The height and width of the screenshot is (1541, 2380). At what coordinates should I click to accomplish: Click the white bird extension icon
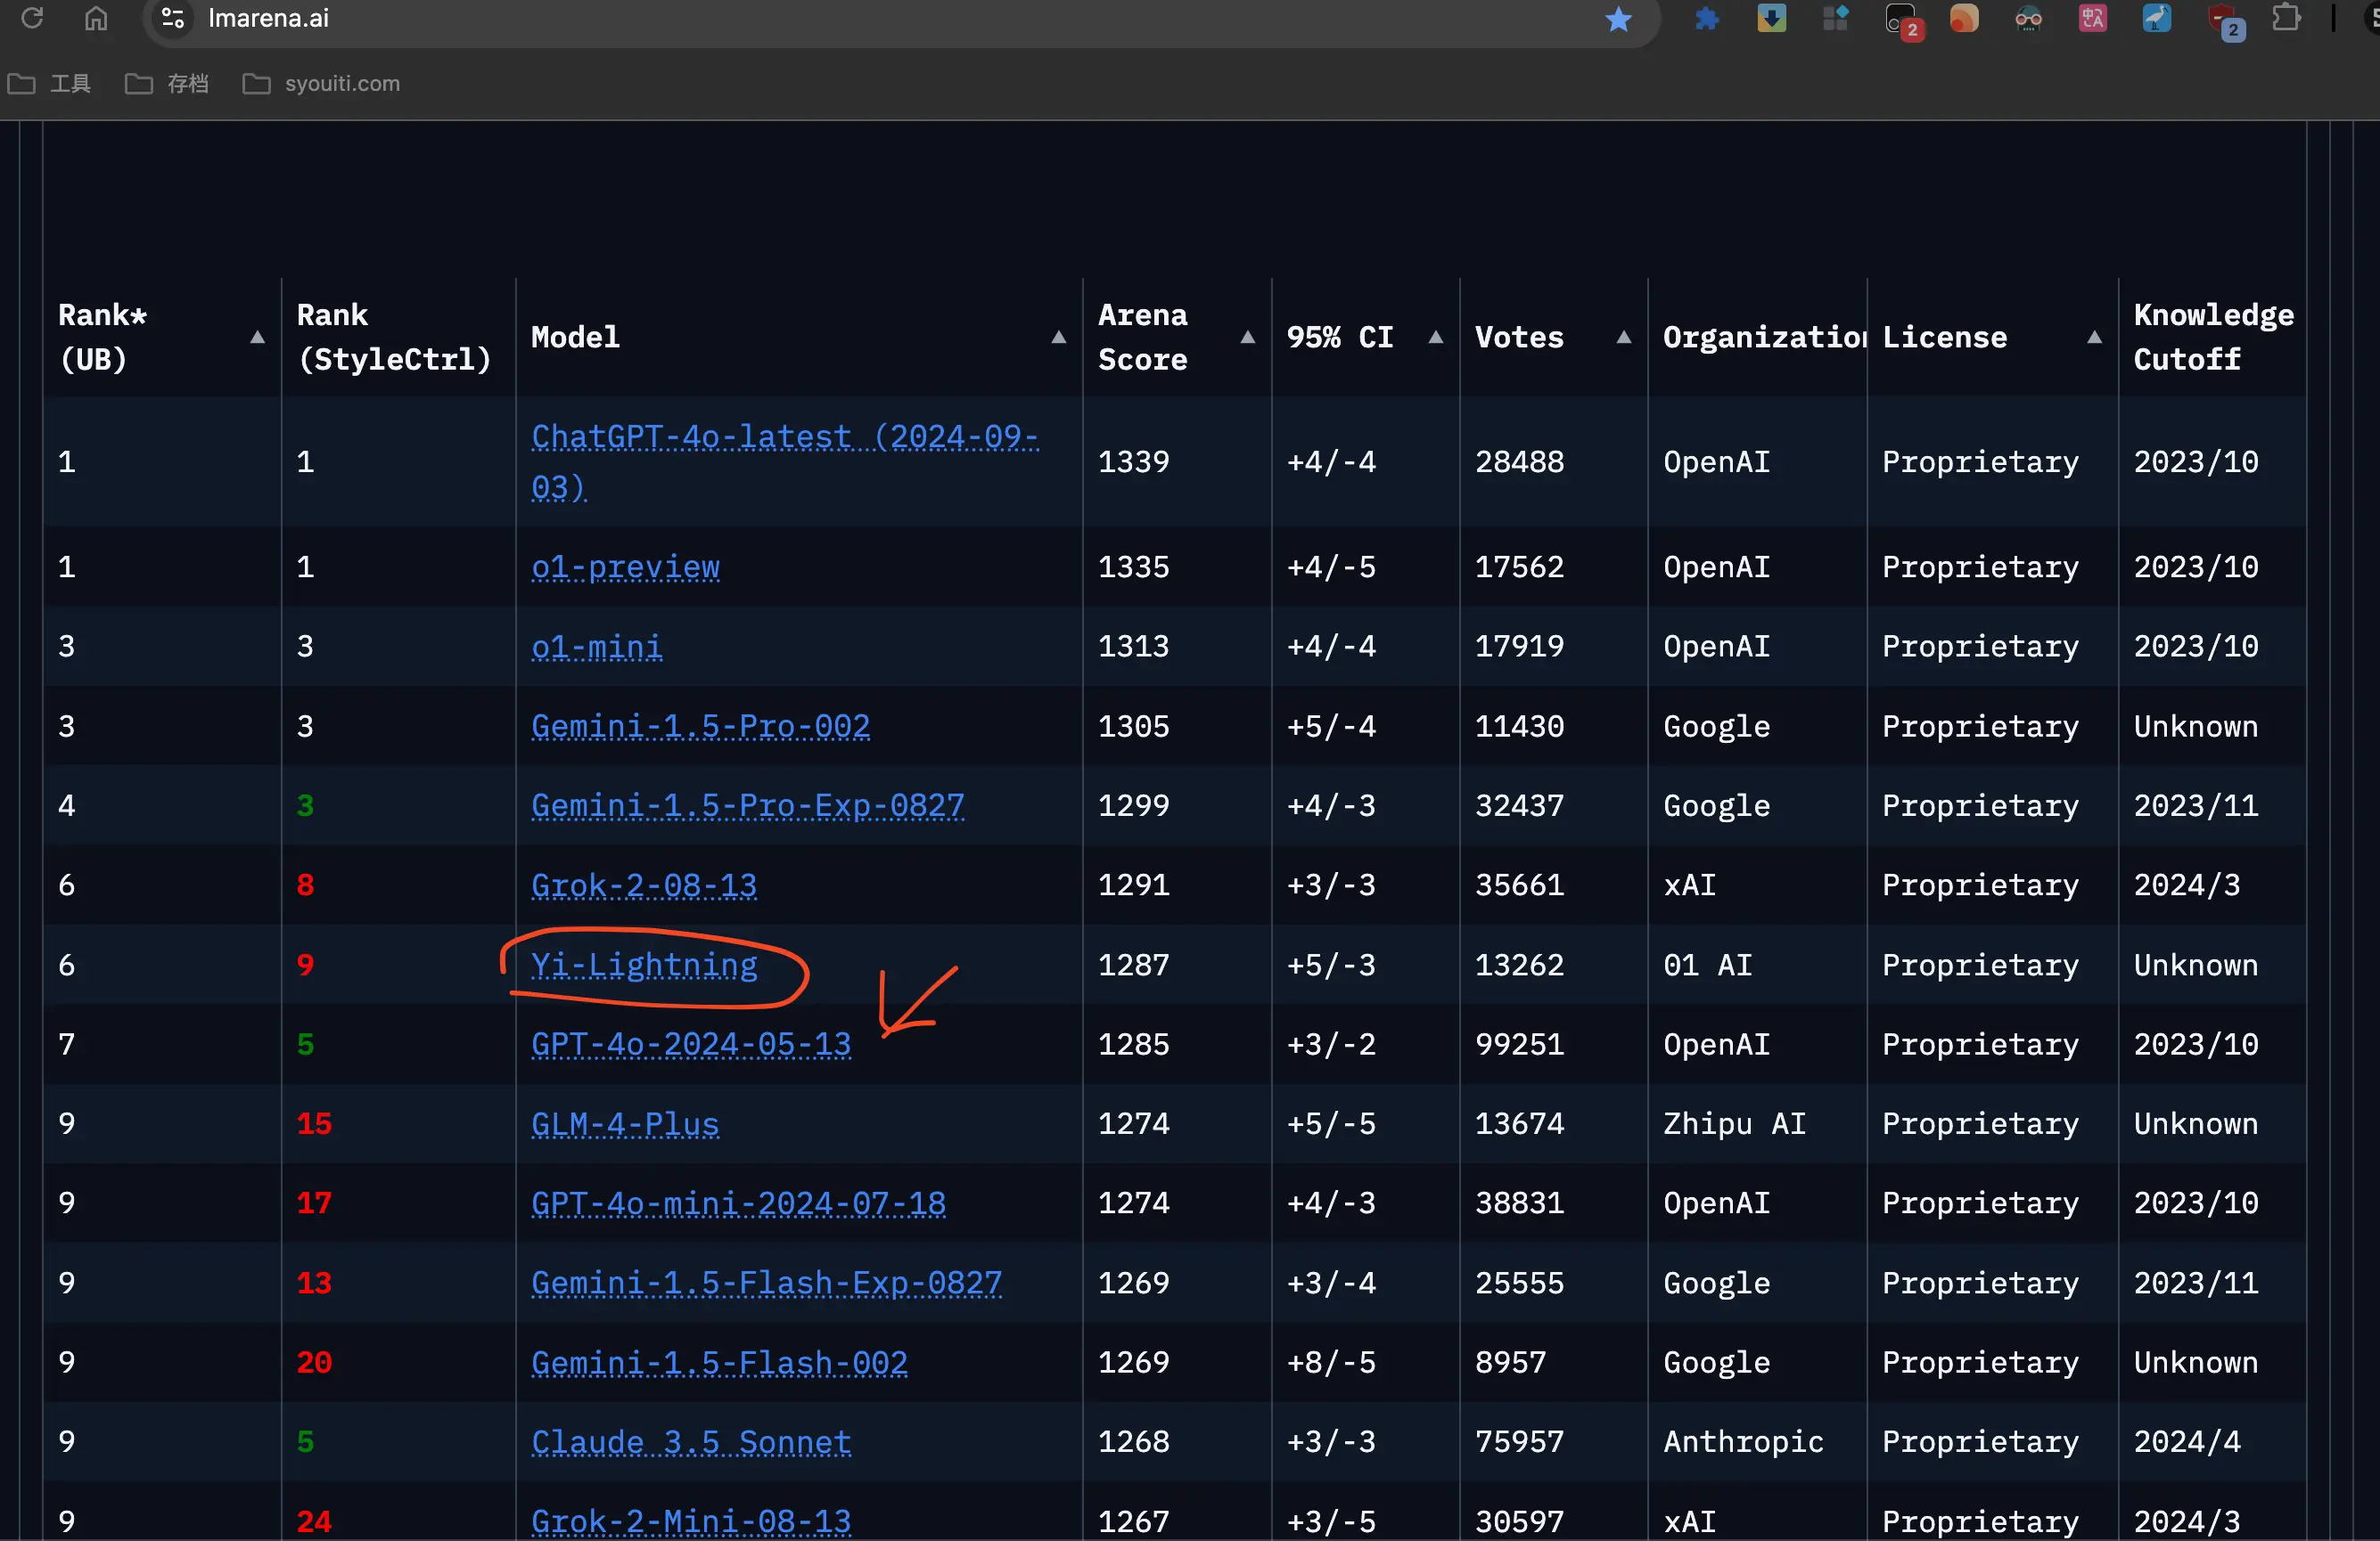(x=2156, y=19)
